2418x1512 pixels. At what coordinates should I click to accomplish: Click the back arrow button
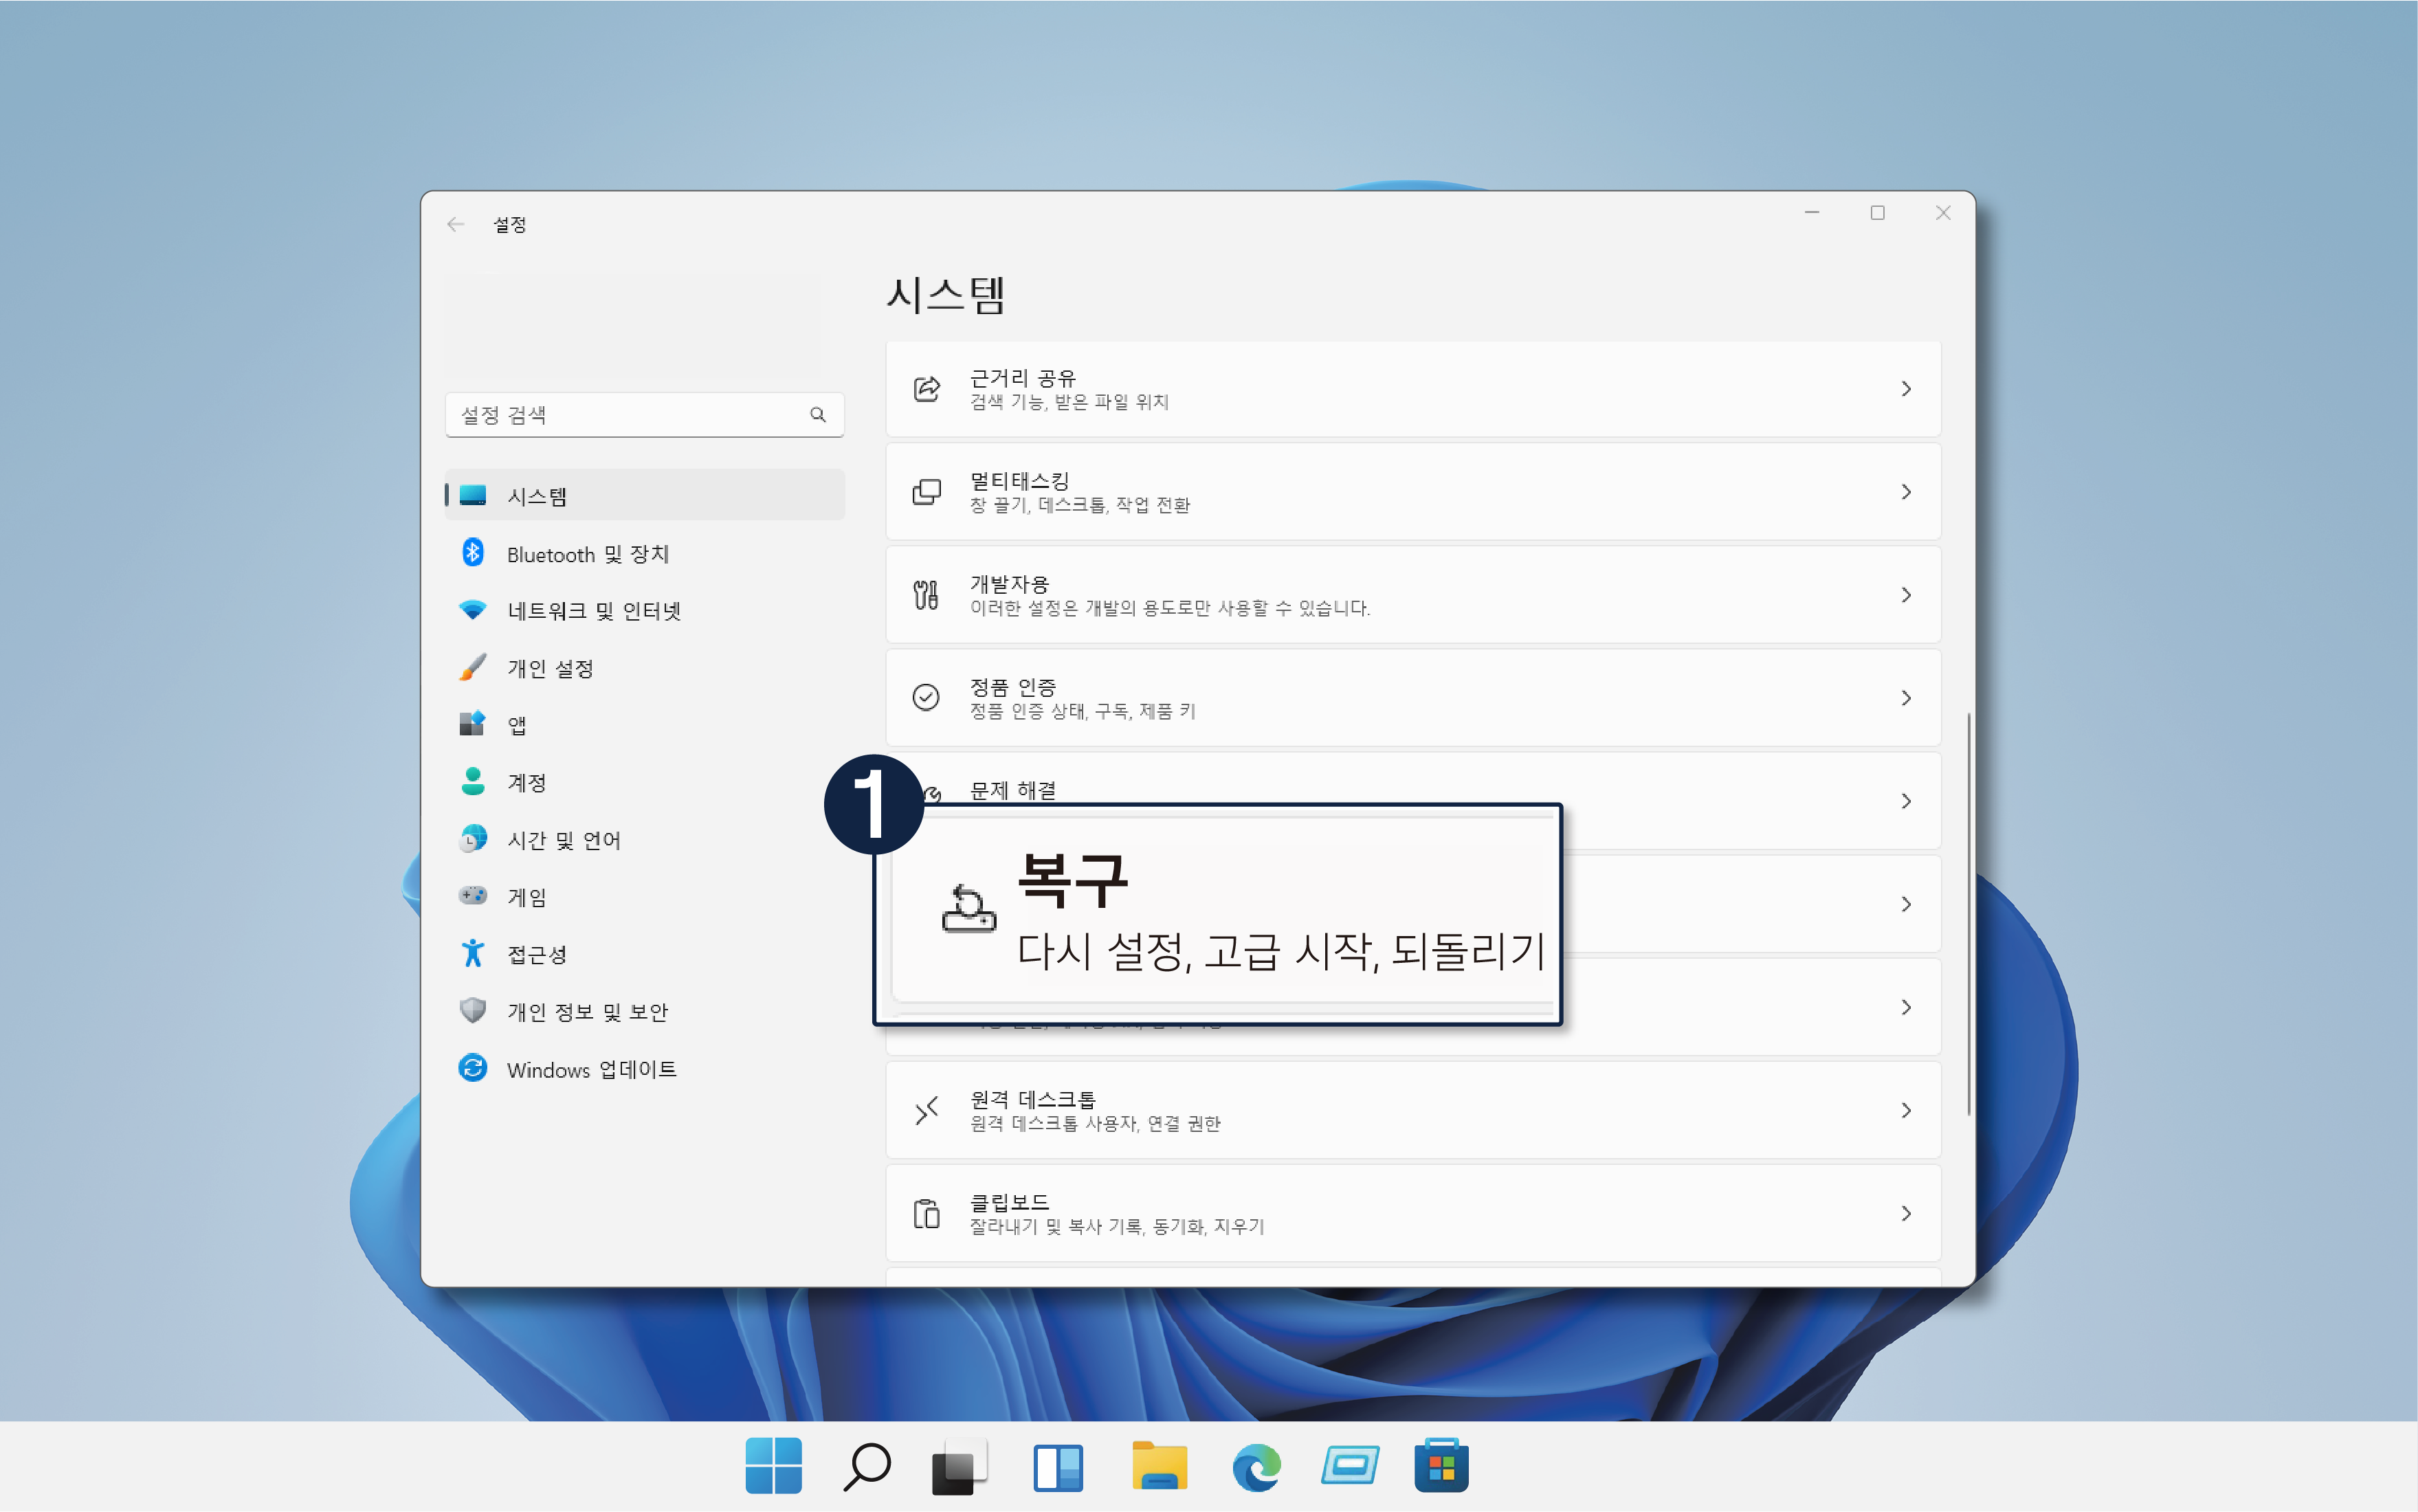(x=456, y=224)
